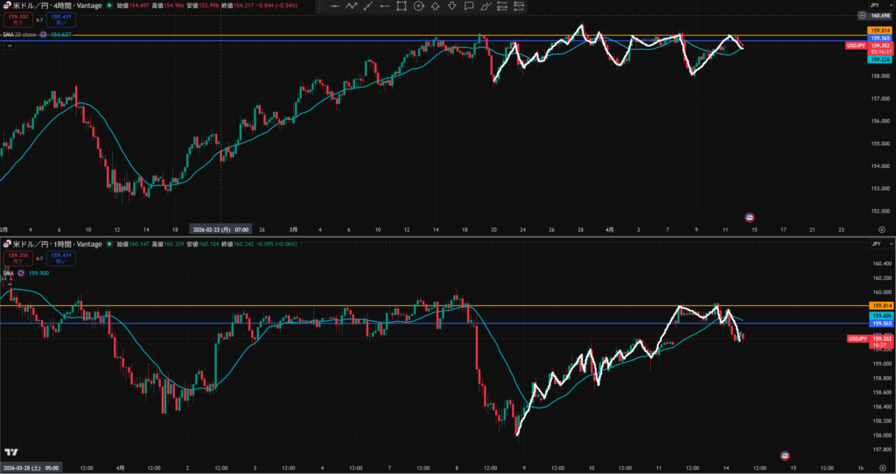
Task: Select the down arrow marker tool
Action: tap(451, 6)
